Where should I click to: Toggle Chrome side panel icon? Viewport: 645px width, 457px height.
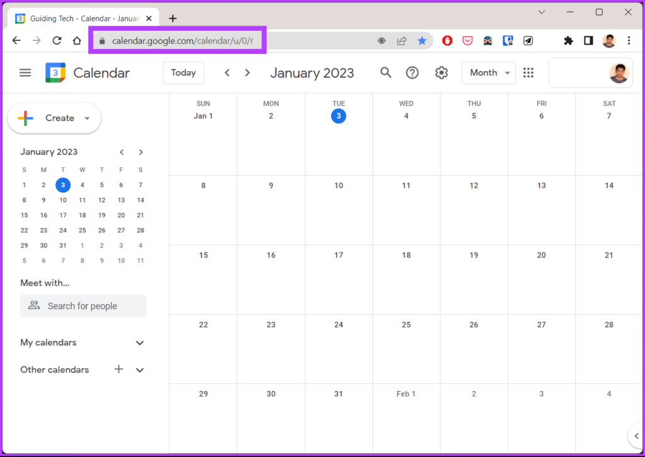[588, 40]
